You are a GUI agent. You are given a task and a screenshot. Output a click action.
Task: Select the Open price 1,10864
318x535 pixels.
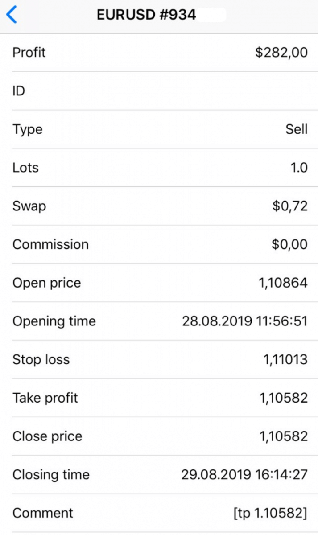tap(284, 282)
